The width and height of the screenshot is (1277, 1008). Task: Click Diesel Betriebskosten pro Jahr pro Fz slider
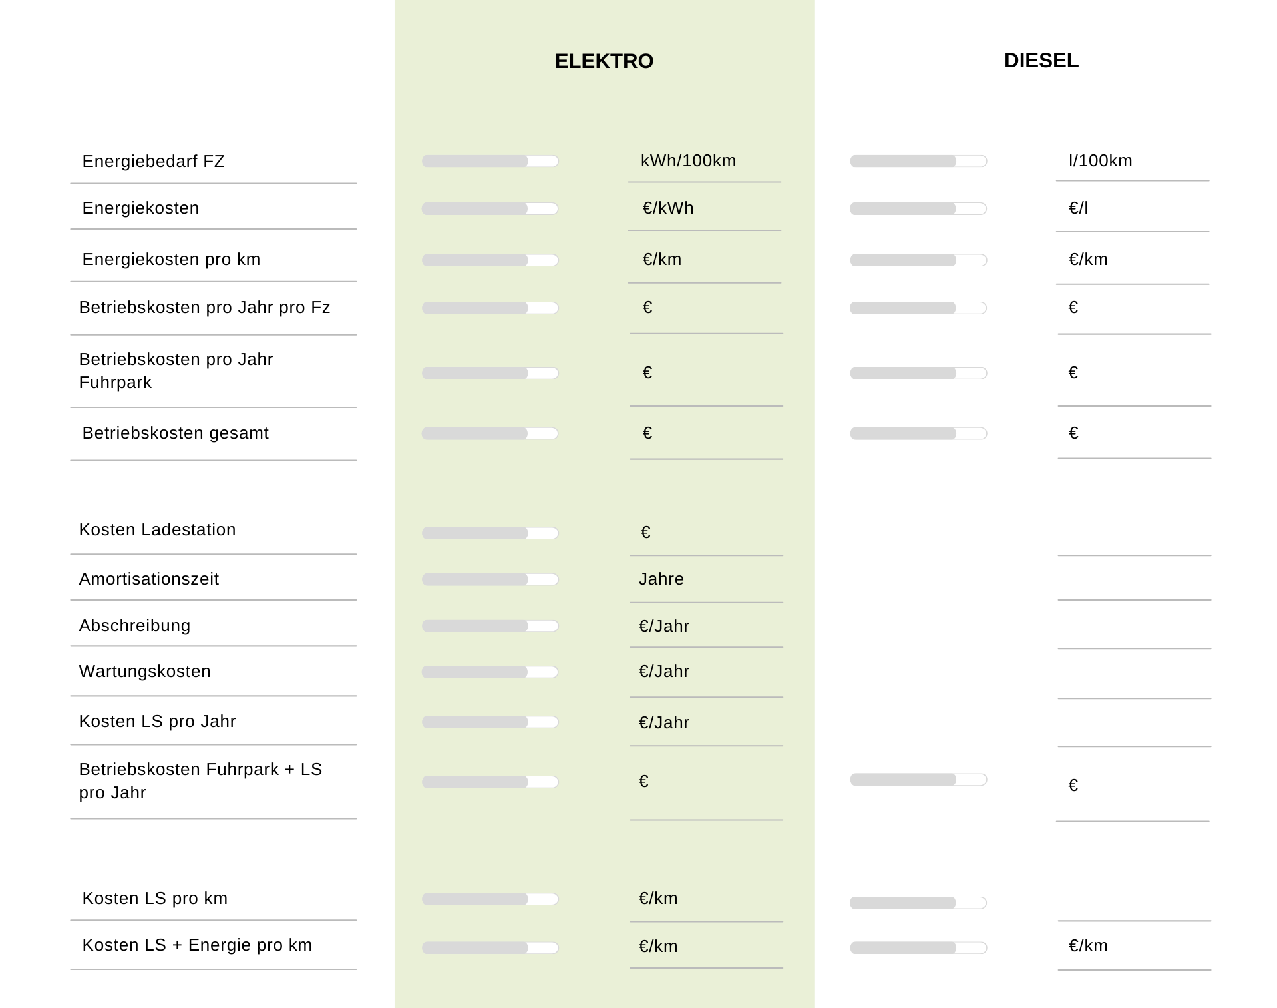[918, 308]
